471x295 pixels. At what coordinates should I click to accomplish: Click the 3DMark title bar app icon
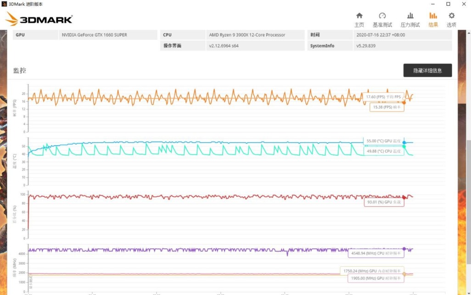click(5, 4)
